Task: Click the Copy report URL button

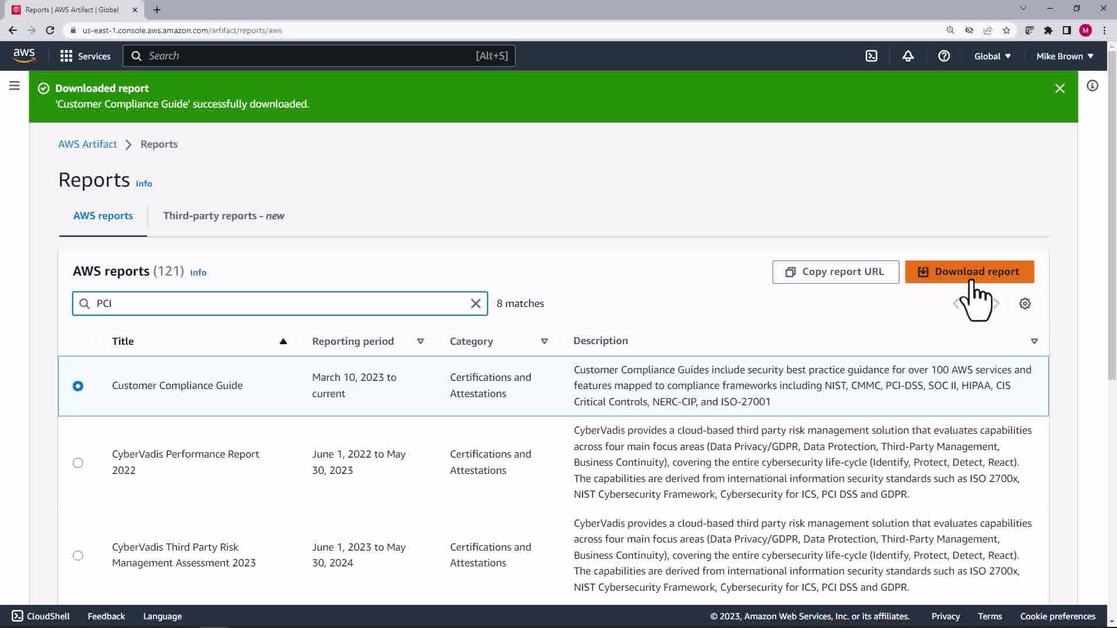Action: [x=835, y=272]
